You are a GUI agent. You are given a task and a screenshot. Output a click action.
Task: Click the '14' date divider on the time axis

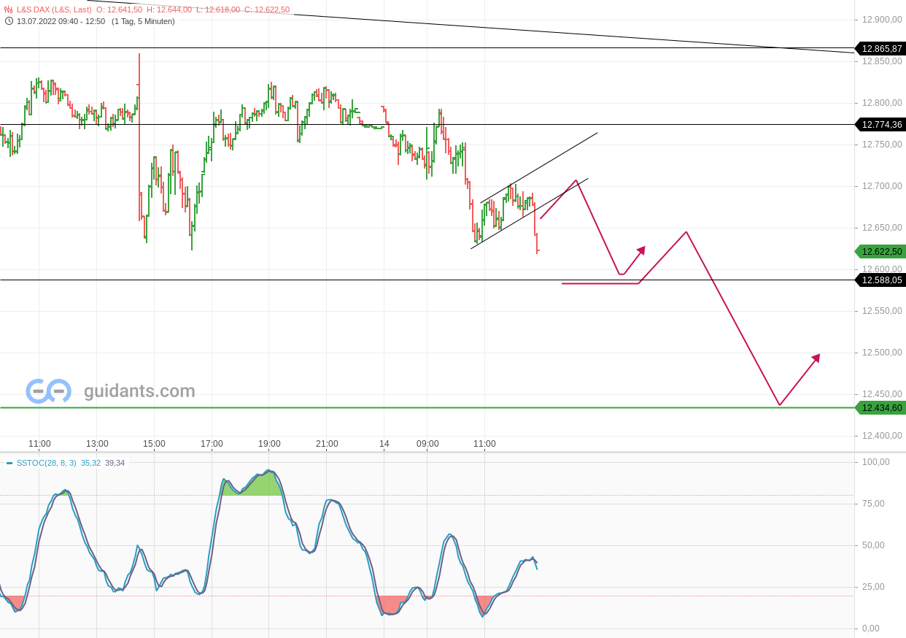coord(384,443)
